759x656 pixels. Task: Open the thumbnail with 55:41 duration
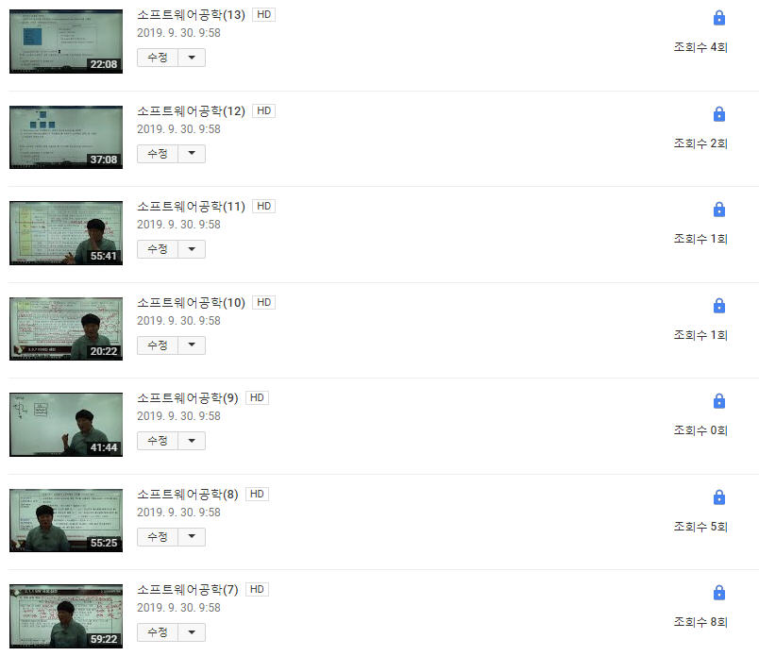(x=66, y=233)
